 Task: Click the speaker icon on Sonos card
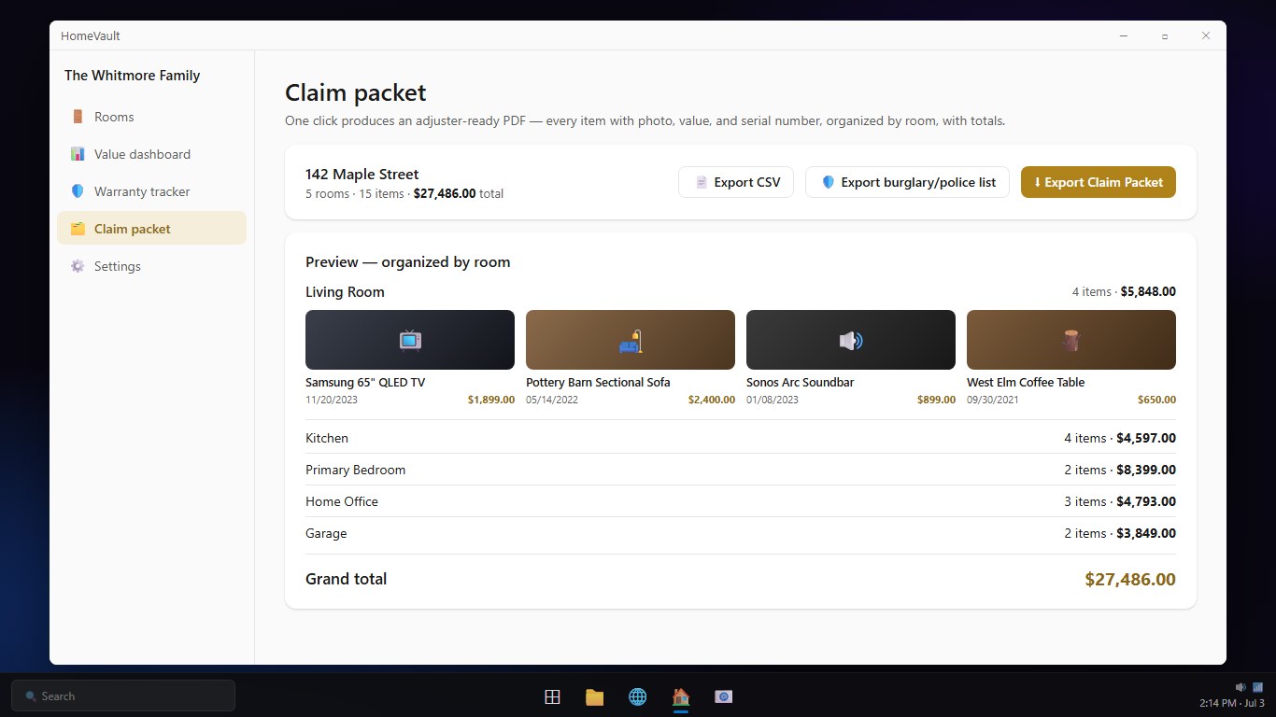pos(851,341)
